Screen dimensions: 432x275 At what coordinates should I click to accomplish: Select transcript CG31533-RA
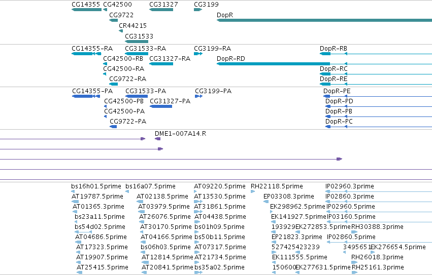pyautogui.click(x=137, y=54)
